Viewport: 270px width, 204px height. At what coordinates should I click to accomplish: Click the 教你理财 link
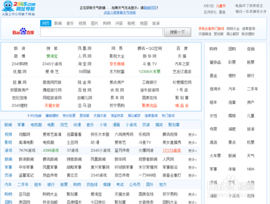[x=248, y=34]
